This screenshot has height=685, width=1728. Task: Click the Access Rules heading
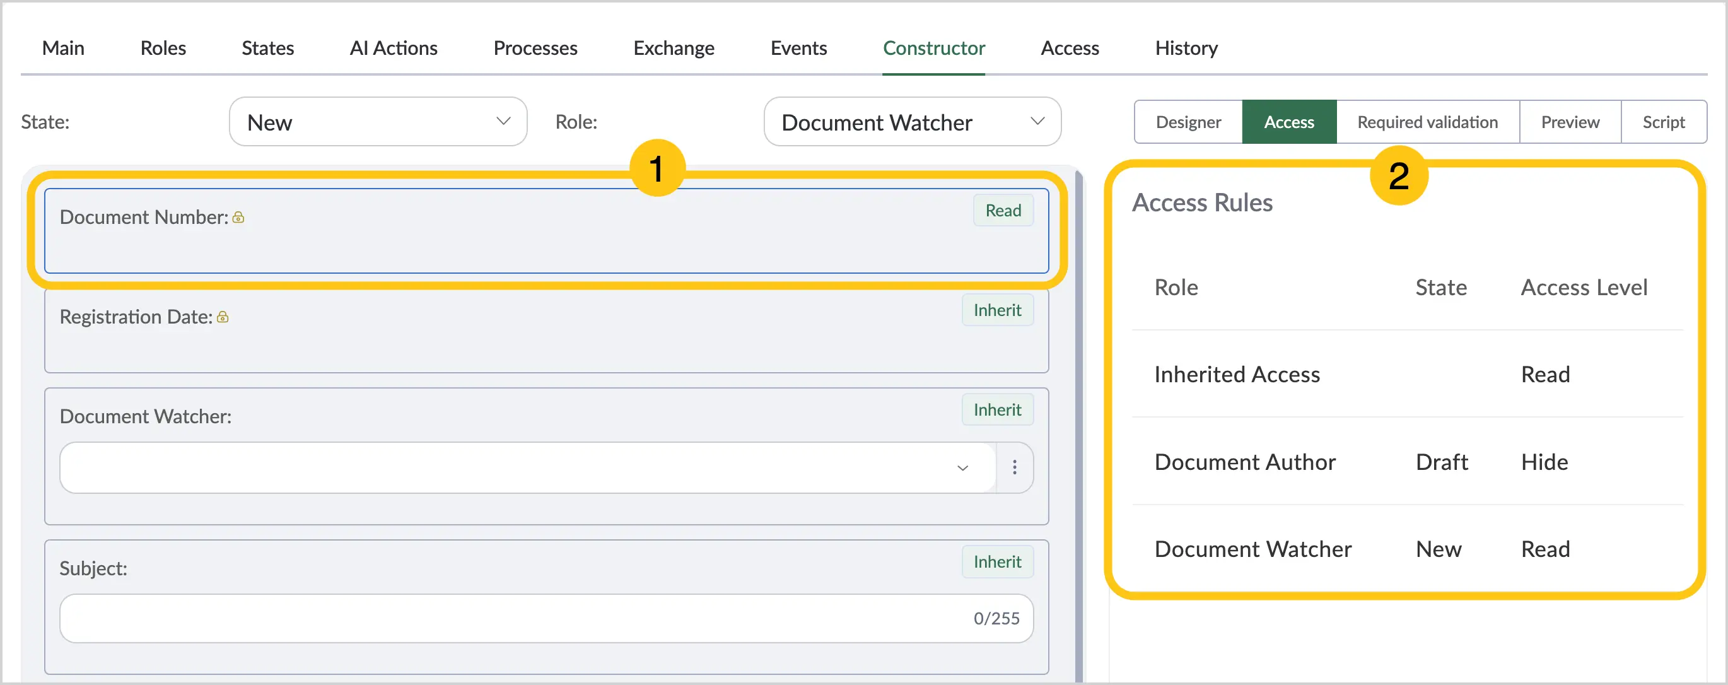click(1202, 202)
